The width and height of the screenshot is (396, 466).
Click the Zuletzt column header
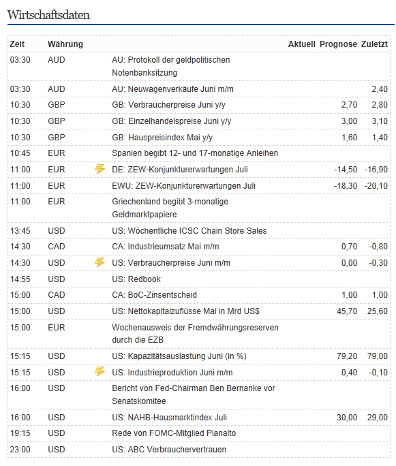[374, 44]
